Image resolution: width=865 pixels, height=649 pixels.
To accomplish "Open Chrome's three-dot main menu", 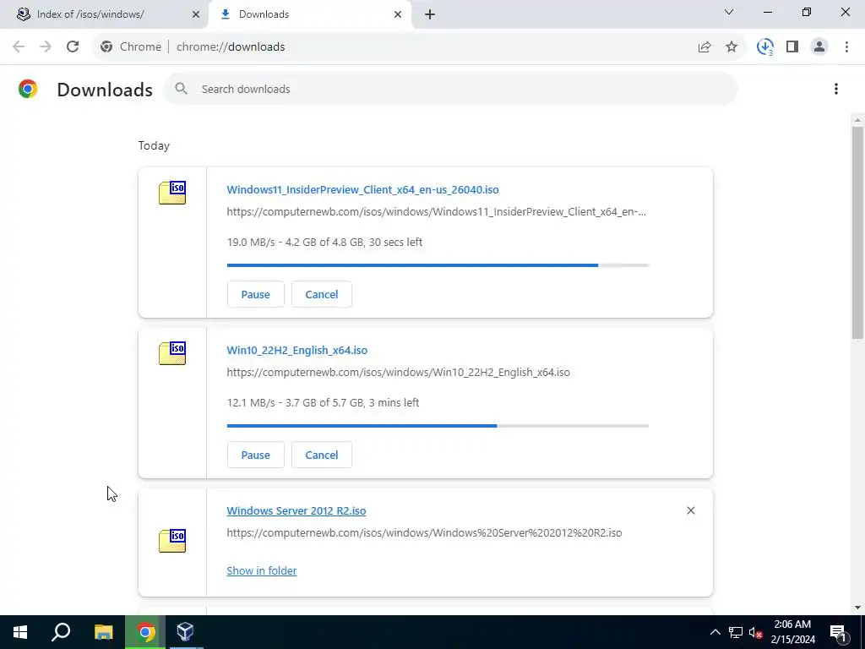I will pos(846,47).
